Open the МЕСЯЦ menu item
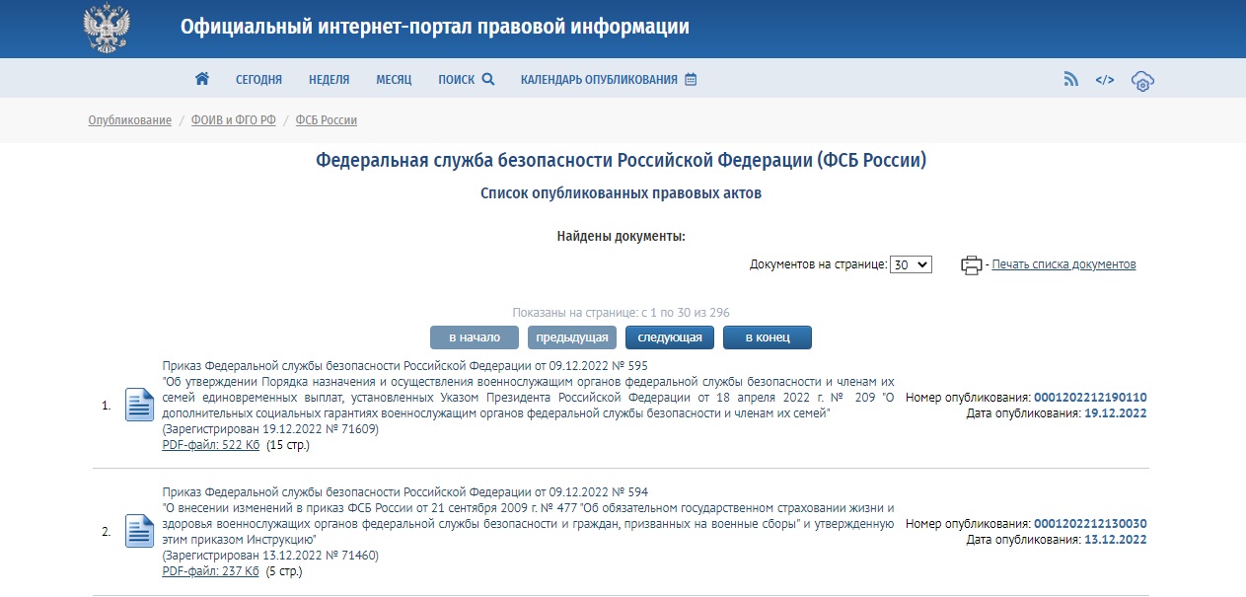The height and width of the screenshot is (597, 1246). [x=394, y=80]
